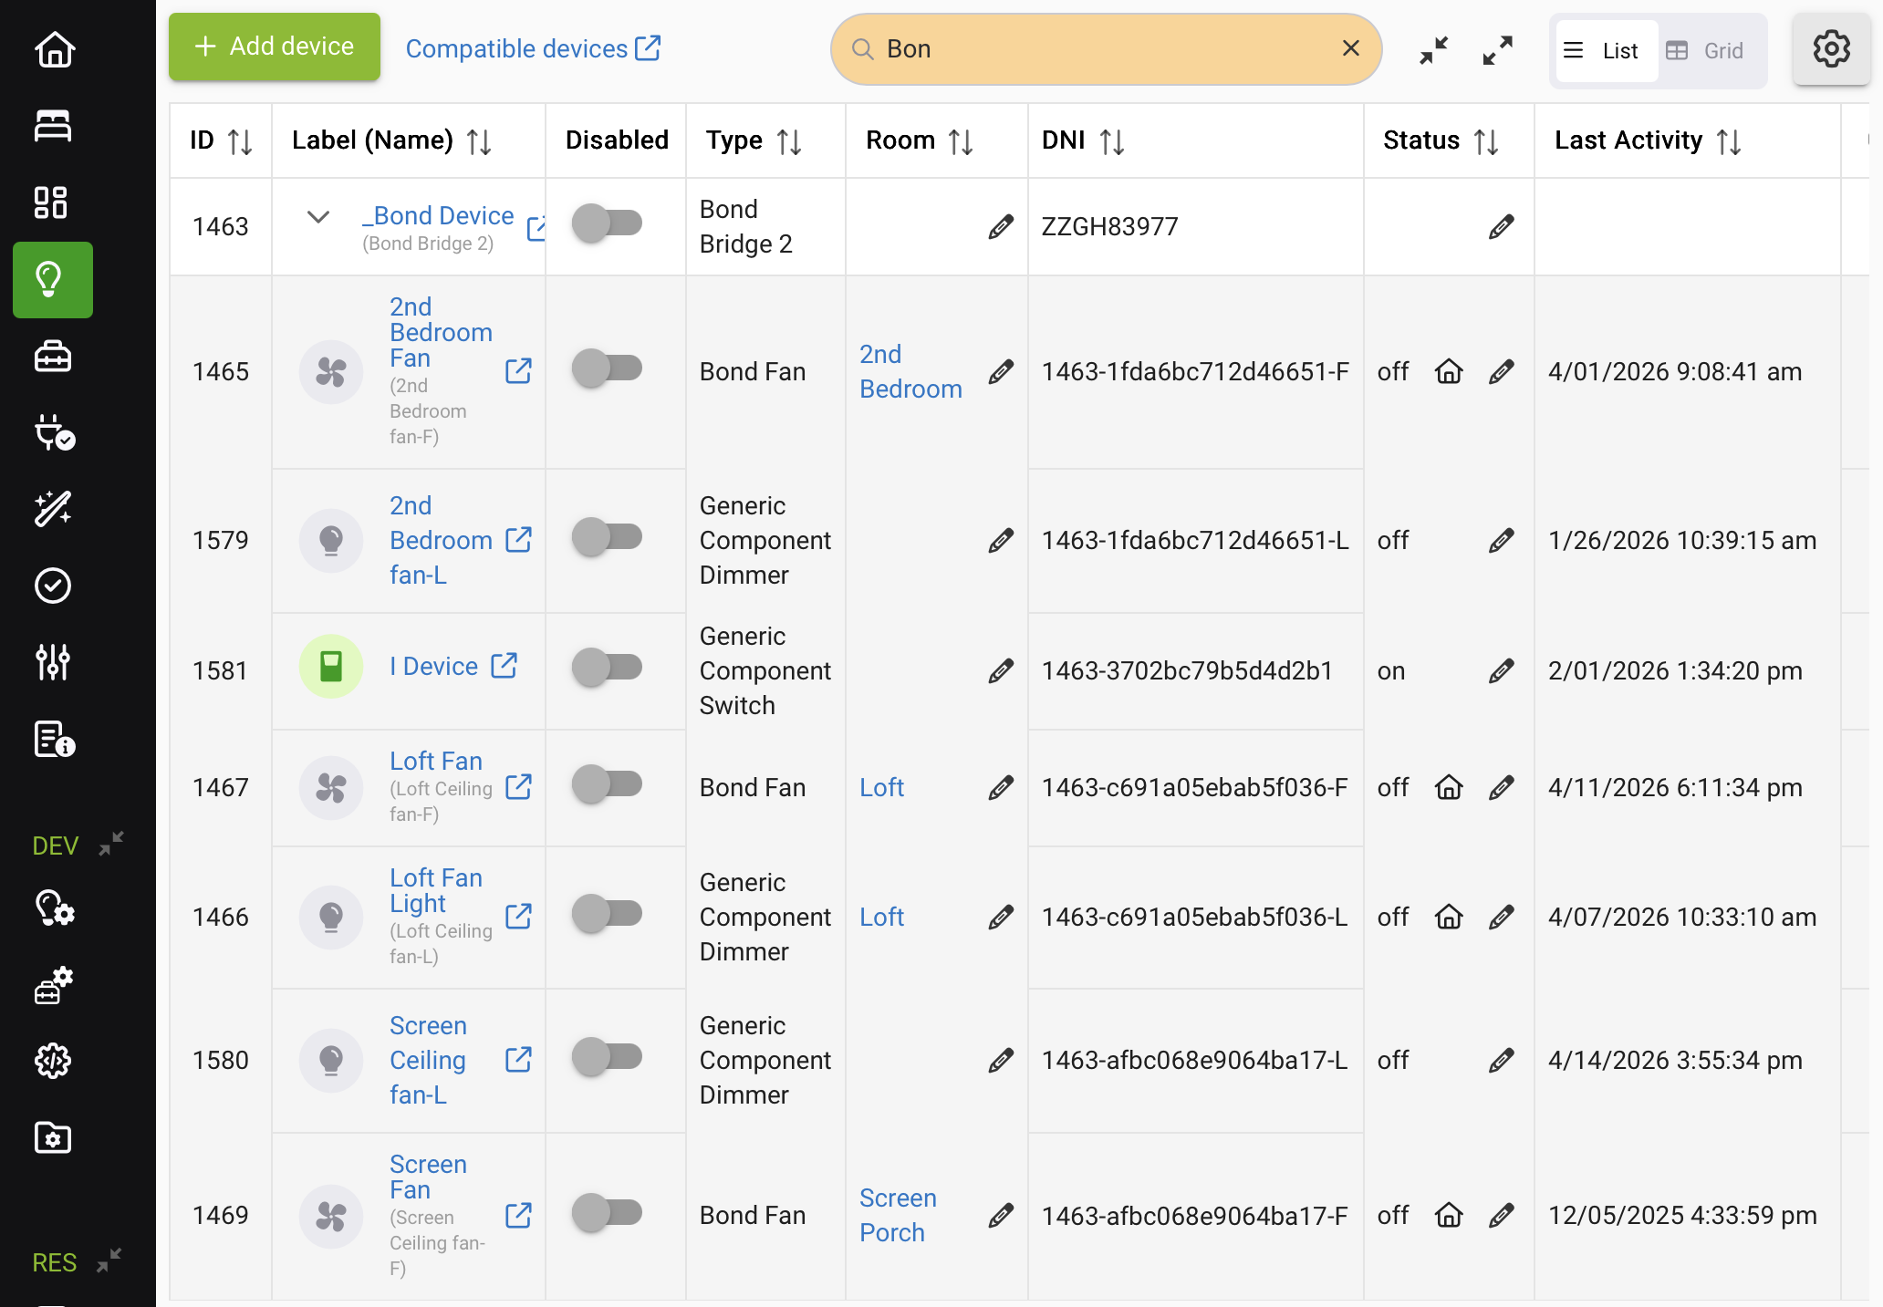Switch to List view
The image size is (1883, 1307).
coord(1606,51)
